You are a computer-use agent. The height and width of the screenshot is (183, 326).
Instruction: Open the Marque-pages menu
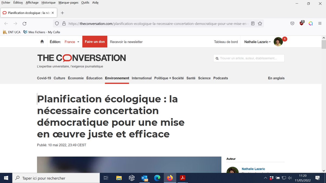(68, 2)
